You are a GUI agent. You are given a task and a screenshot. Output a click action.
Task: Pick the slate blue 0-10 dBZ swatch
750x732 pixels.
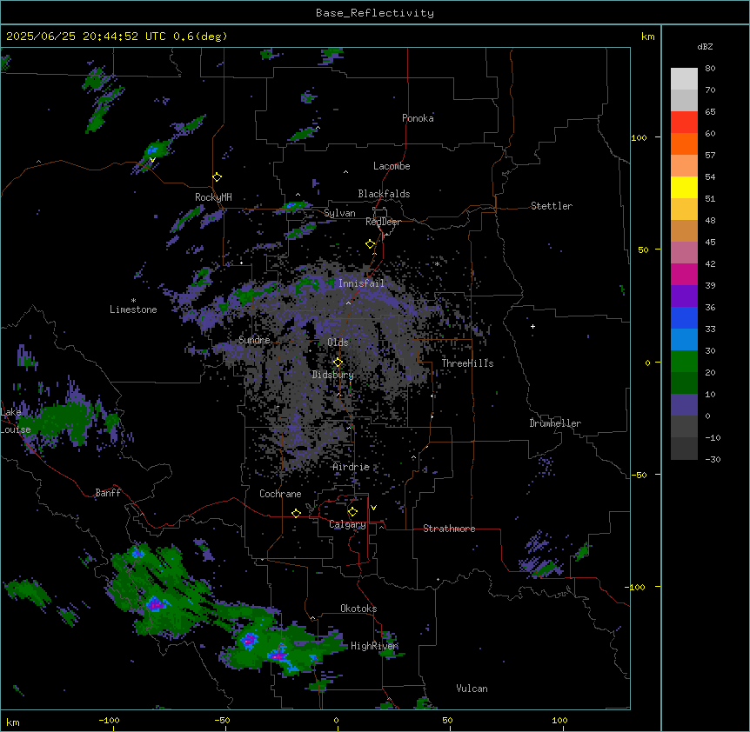pos(684,405)
